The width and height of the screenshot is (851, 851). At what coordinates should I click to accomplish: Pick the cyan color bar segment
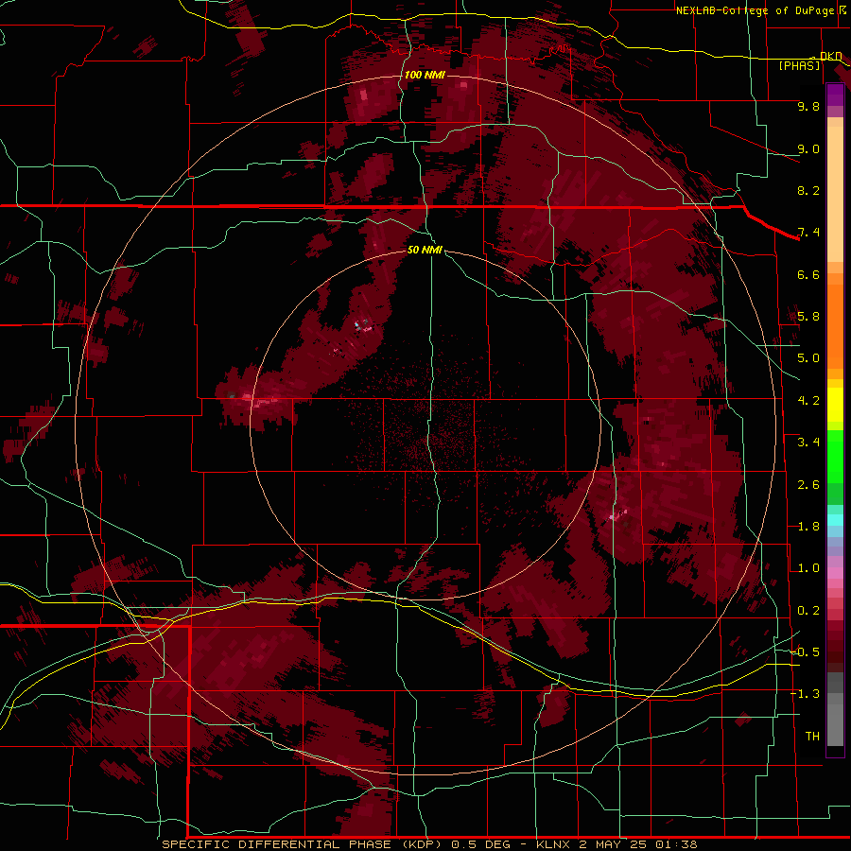[x=835, y=520]
